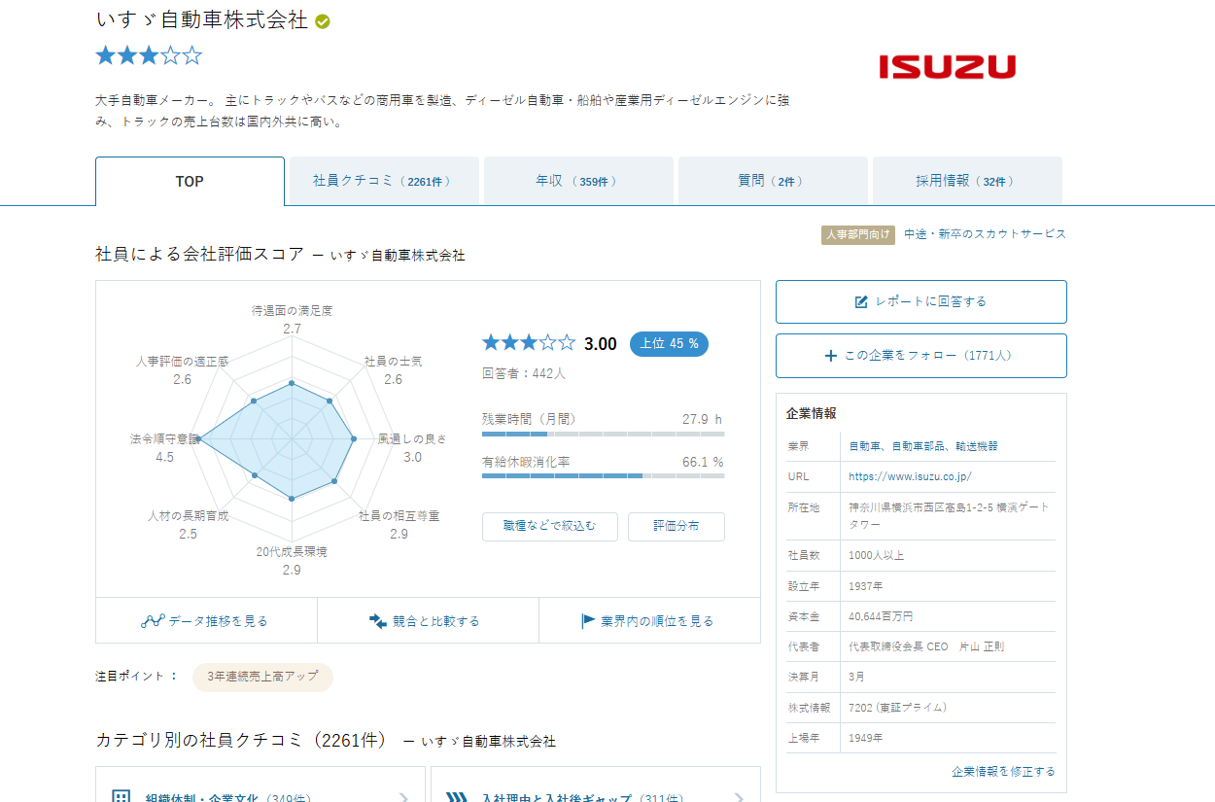Open the 自動車、自動車部品、輸送機器 industry link

[x=923, y=446]
